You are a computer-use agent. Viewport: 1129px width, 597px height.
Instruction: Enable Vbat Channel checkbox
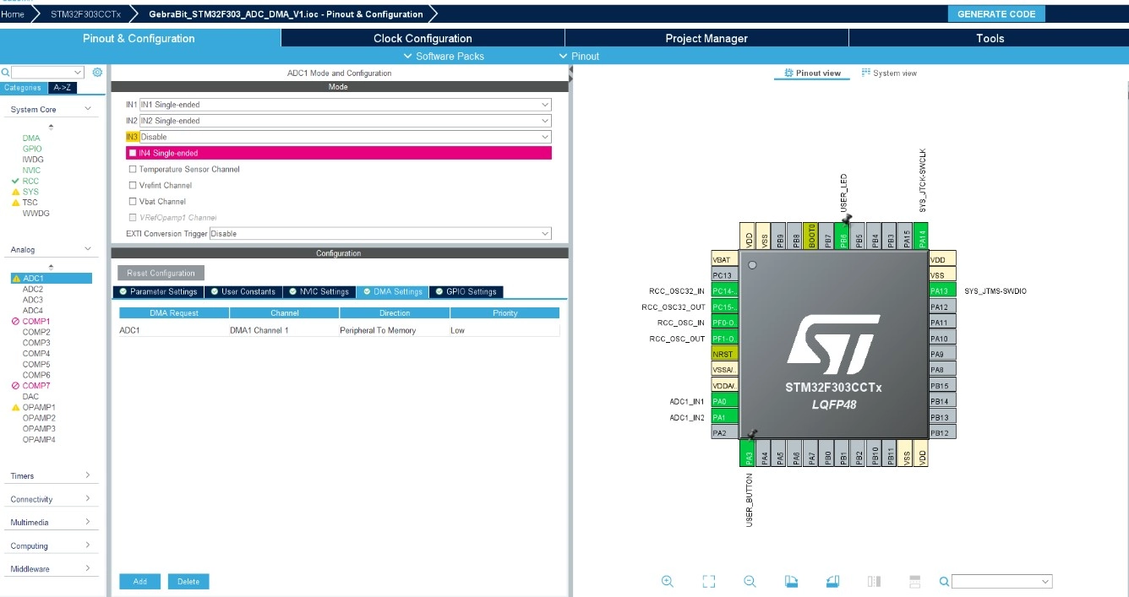[133, 201]
